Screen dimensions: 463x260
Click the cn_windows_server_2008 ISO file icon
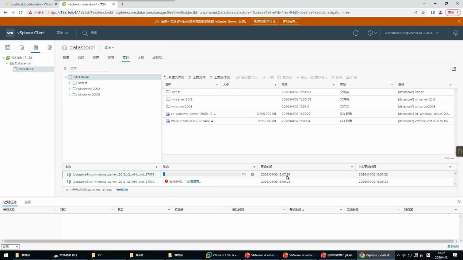tap(168, 114)
